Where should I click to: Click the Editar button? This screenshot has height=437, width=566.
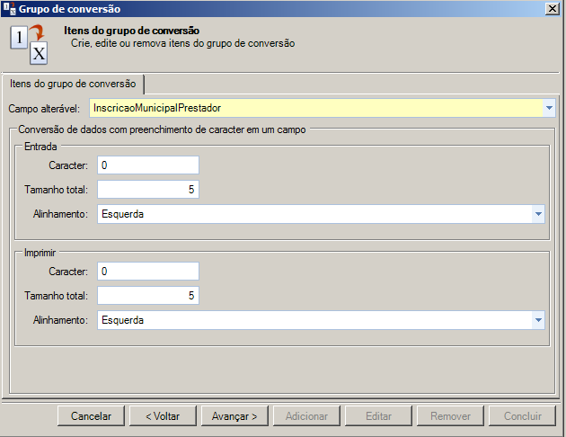click(378, 416)
